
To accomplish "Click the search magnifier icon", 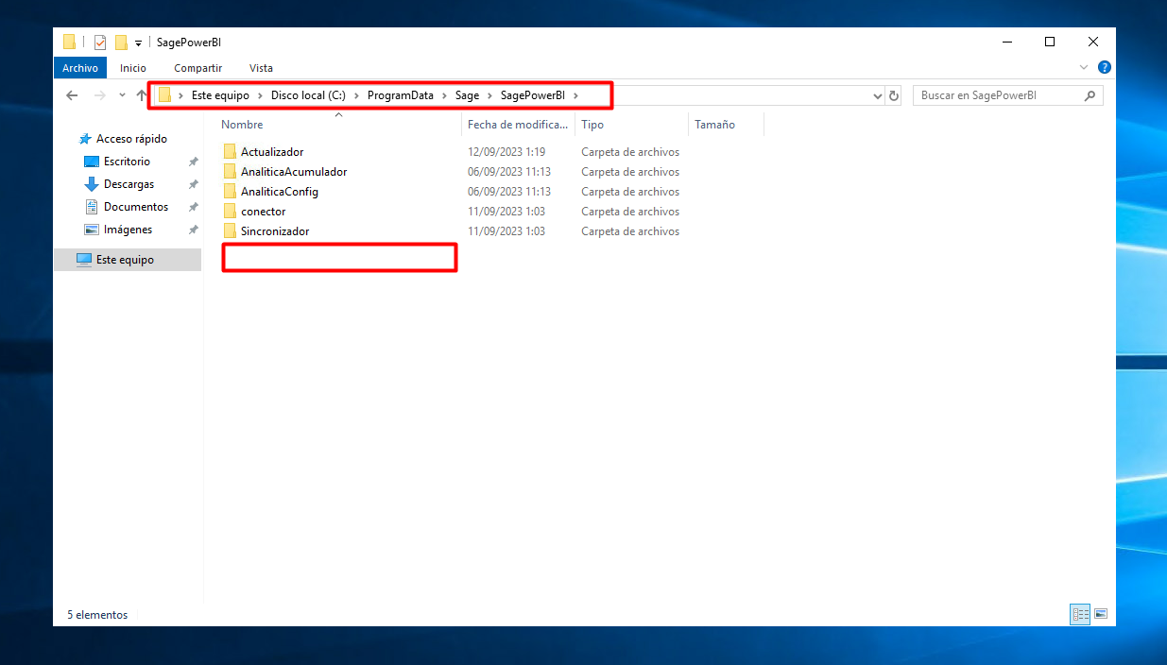I will pos(1090,95).
